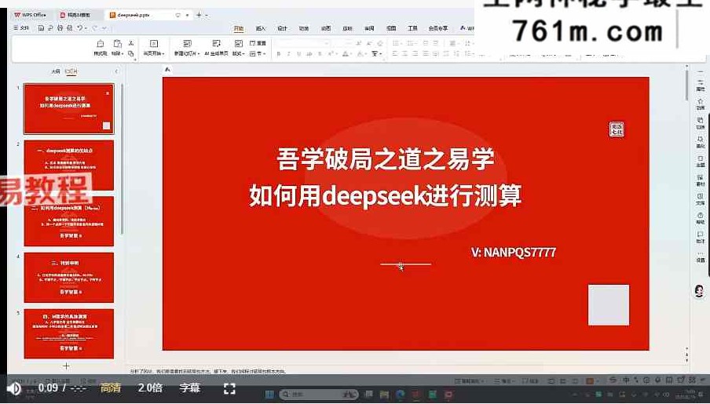
Task: Collapse the slide thumbnail panel chevron
Action: [116, 71]
